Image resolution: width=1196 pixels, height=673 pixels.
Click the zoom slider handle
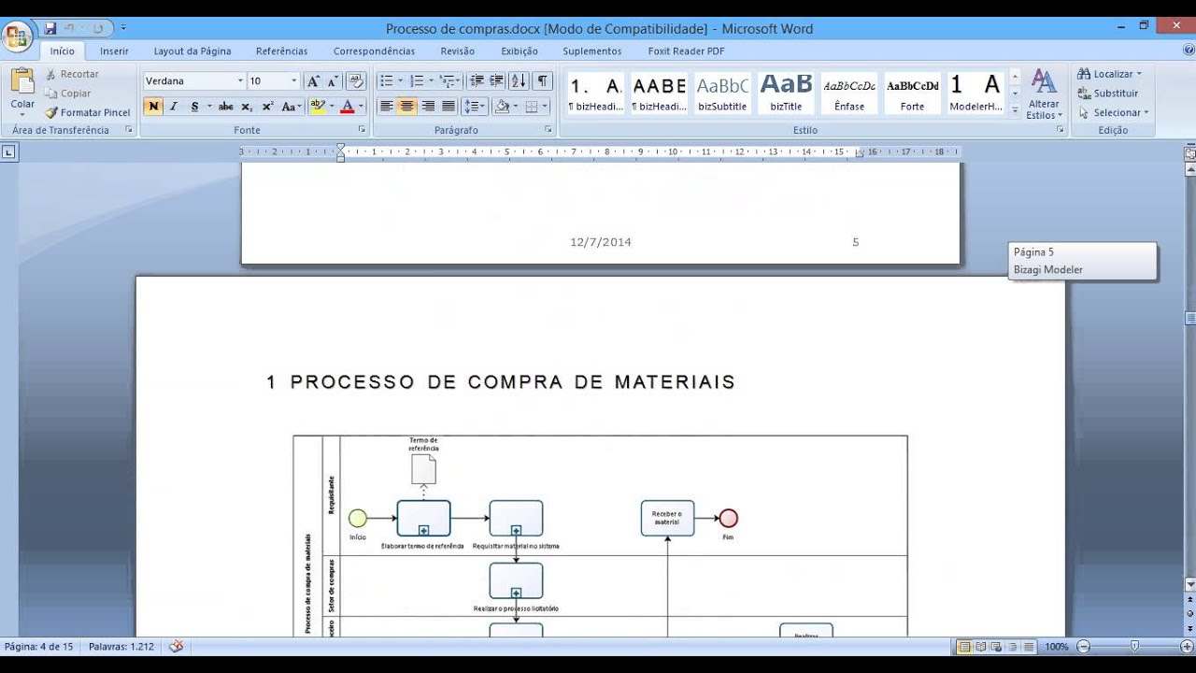[1134, 646]
